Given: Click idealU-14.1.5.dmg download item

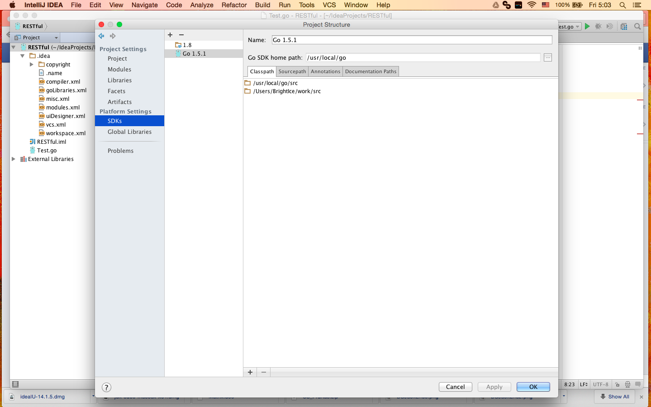Looking at the screenshot, I should pos(43,397).
